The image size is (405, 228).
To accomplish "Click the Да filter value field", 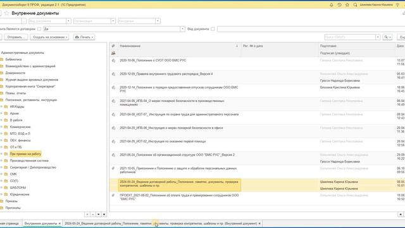I will pos(111,29).
